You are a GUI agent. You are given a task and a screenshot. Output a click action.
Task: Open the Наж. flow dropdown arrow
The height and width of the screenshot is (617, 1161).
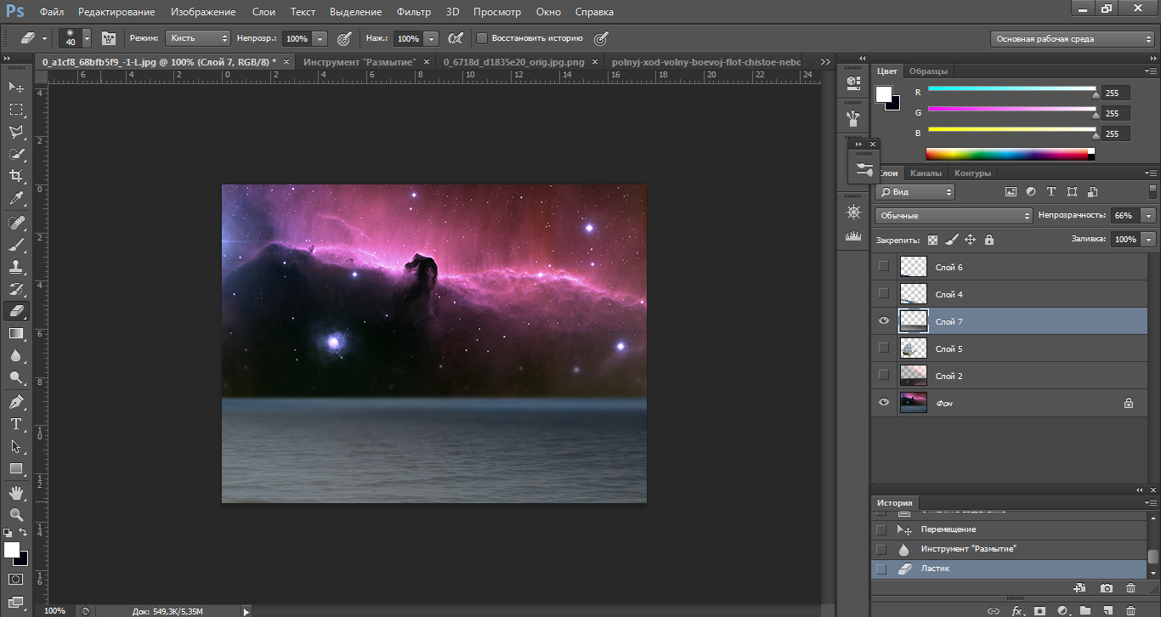pyautogui.click(x=431, y=38)
